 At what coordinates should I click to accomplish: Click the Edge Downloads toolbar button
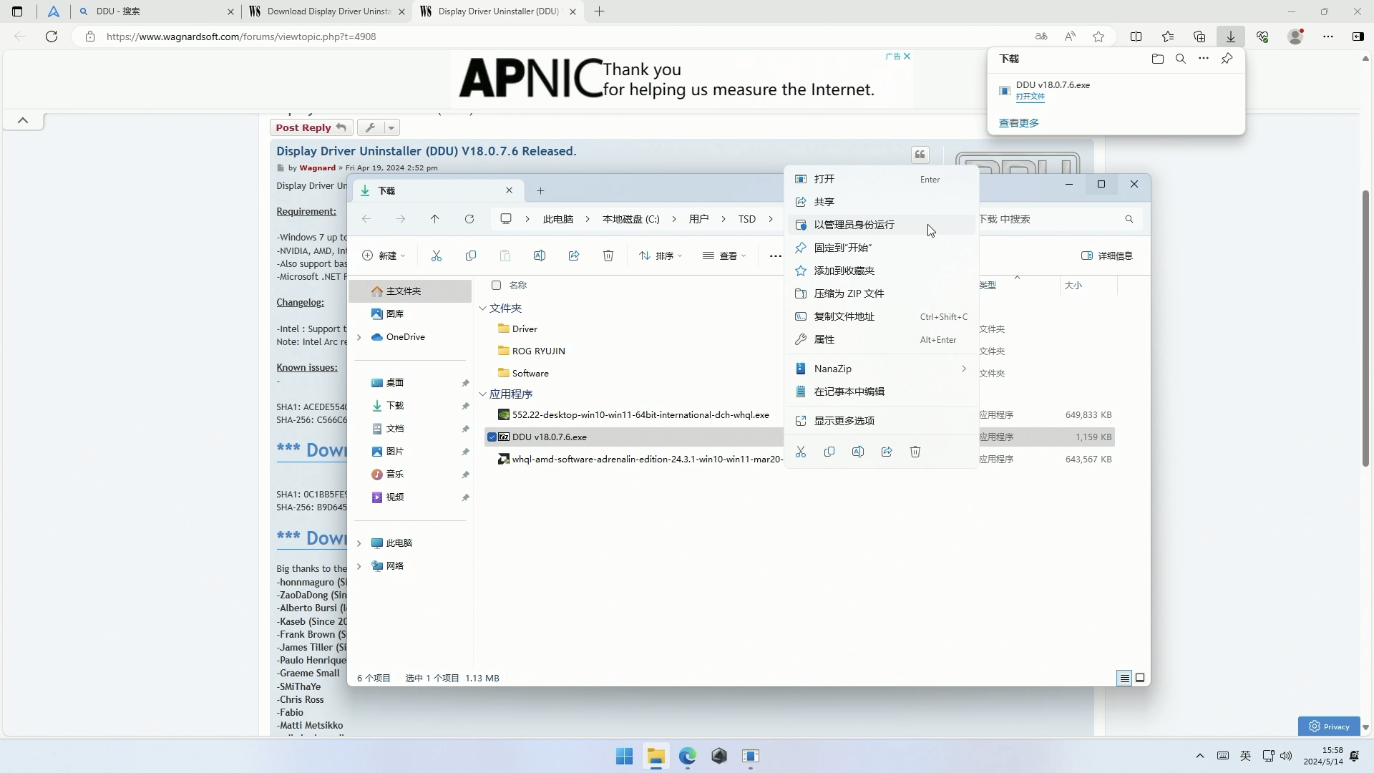click(x=1231, y=37)
